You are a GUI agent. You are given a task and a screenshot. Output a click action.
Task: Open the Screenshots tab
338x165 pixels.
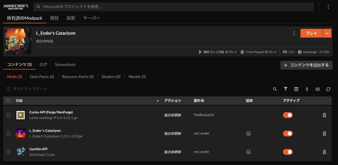[x=65, y=65]
